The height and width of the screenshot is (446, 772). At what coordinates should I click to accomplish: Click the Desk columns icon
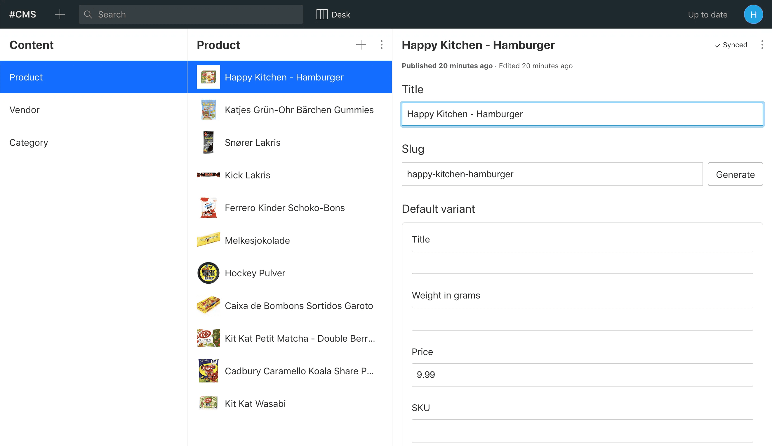[322, 14]
